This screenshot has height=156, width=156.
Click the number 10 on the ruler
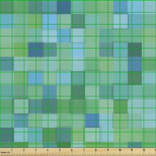(120, 150)
